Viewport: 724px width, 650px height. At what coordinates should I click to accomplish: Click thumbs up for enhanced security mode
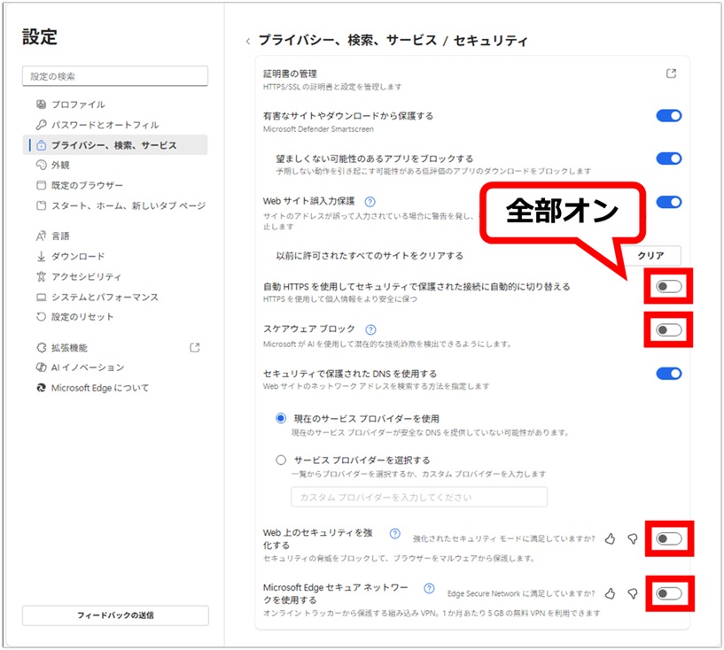point(610,538)
